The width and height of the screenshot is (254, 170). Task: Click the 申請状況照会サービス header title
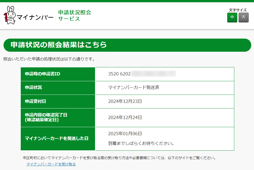point(75,16)
